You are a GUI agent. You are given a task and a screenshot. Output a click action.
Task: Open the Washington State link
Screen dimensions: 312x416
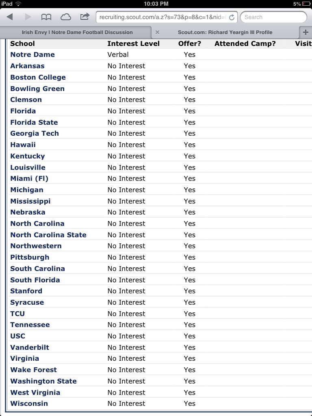pos(43,381)
